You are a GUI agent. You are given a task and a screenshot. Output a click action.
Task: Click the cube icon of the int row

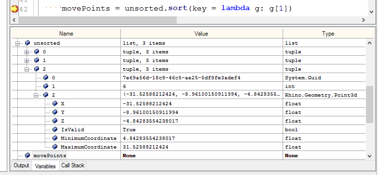coord(46,86)
